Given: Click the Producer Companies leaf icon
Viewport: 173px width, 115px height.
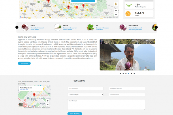Looking at the screenshot, I should click(x=129, y=5).
